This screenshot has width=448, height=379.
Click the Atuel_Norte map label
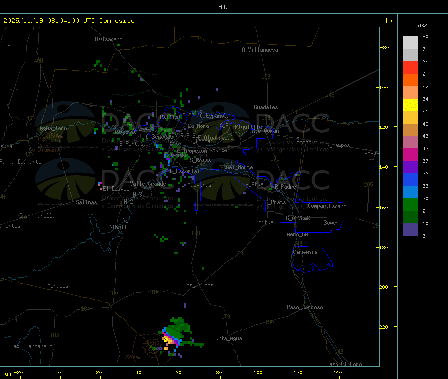(236, 167)
